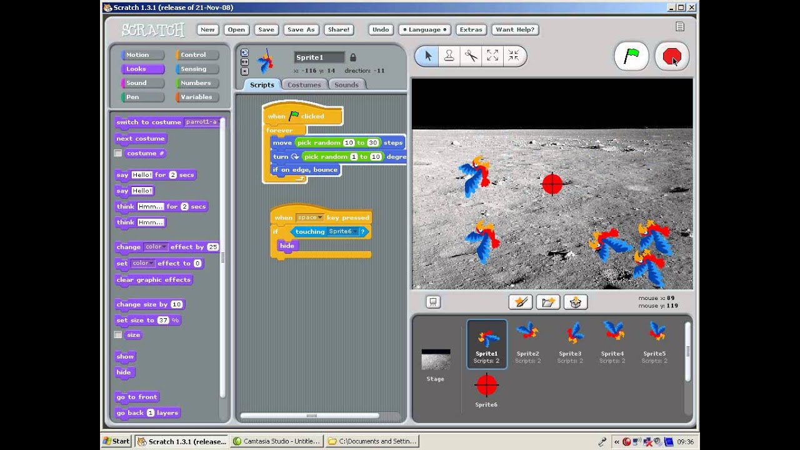Click the go to front block
The image size is (800, 450).
pos(136,397)
